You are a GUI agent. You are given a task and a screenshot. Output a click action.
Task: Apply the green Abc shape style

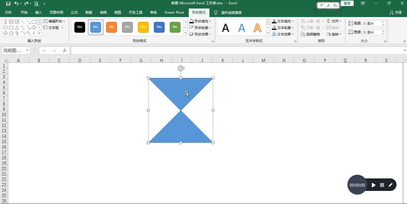(x=175, y=27)
